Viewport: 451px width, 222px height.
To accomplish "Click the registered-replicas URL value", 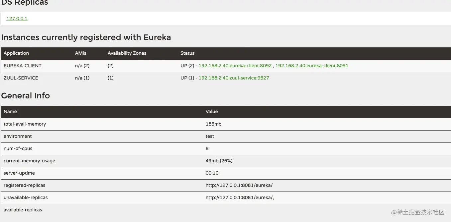I will coord(239,185).
